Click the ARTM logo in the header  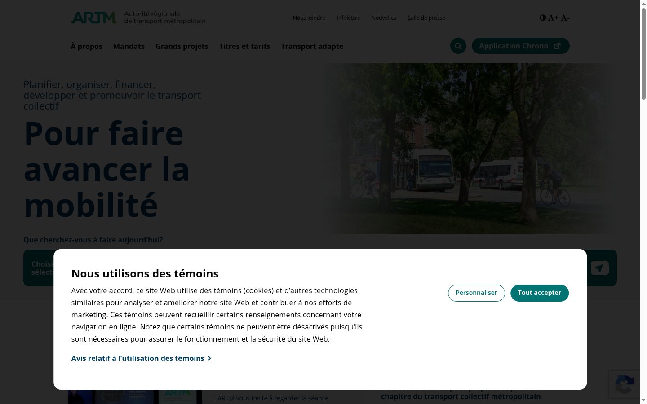coord(138,18)
